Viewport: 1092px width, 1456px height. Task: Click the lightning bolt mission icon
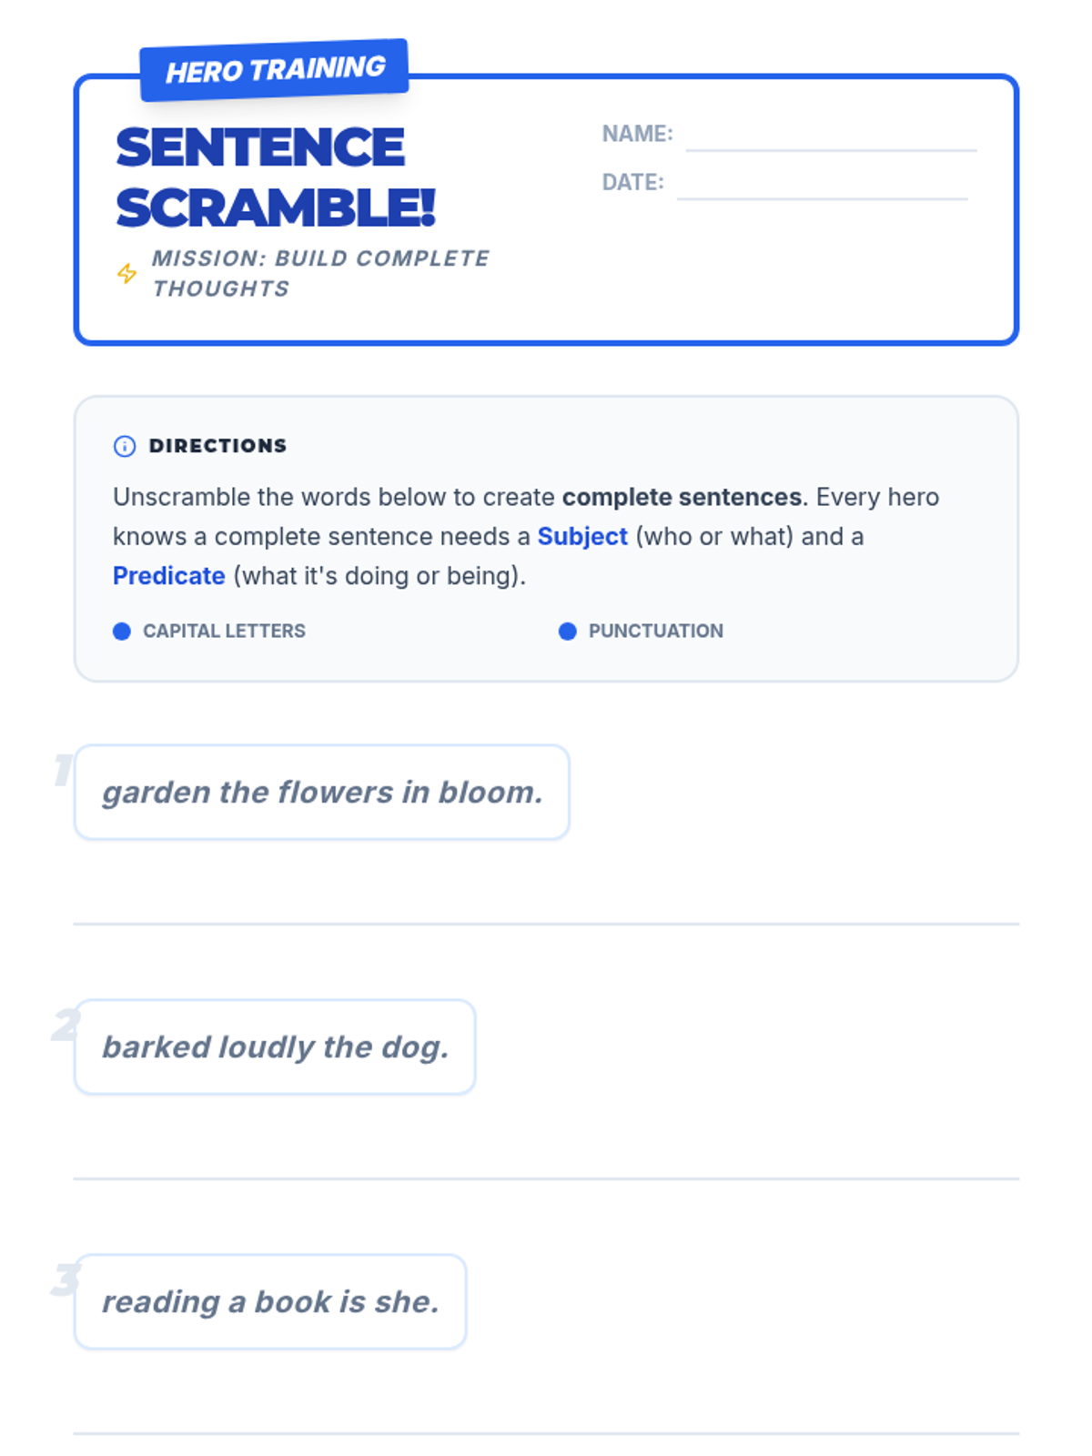point(126,273)
